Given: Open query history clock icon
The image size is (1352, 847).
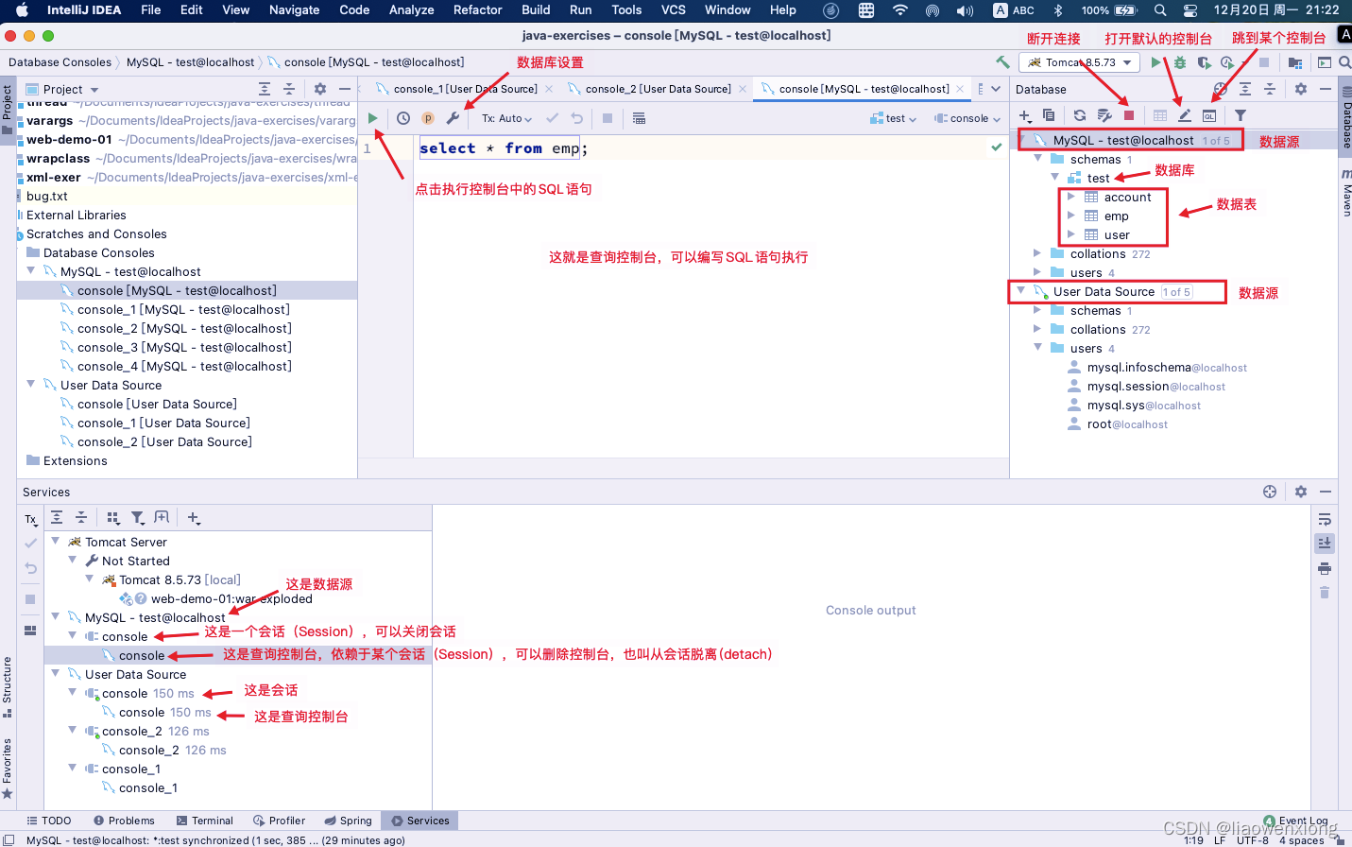Looking at the screenshot, I should tap(403, 118).
